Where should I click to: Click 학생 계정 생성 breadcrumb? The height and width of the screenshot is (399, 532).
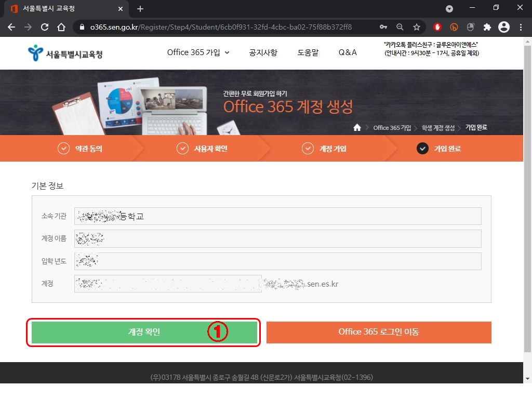point(438,128)
